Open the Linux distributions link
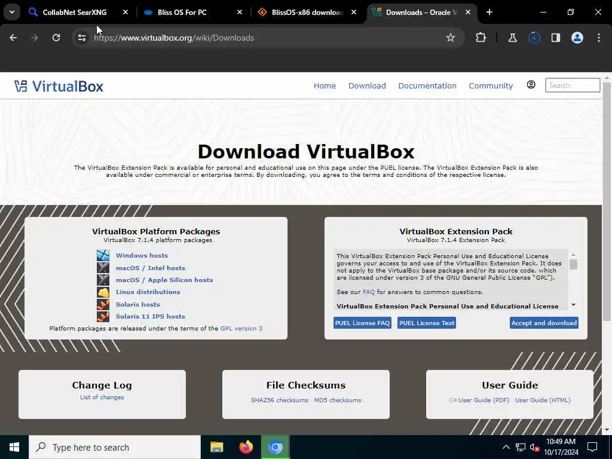This screenshot has height=459, width=612. 148,292
